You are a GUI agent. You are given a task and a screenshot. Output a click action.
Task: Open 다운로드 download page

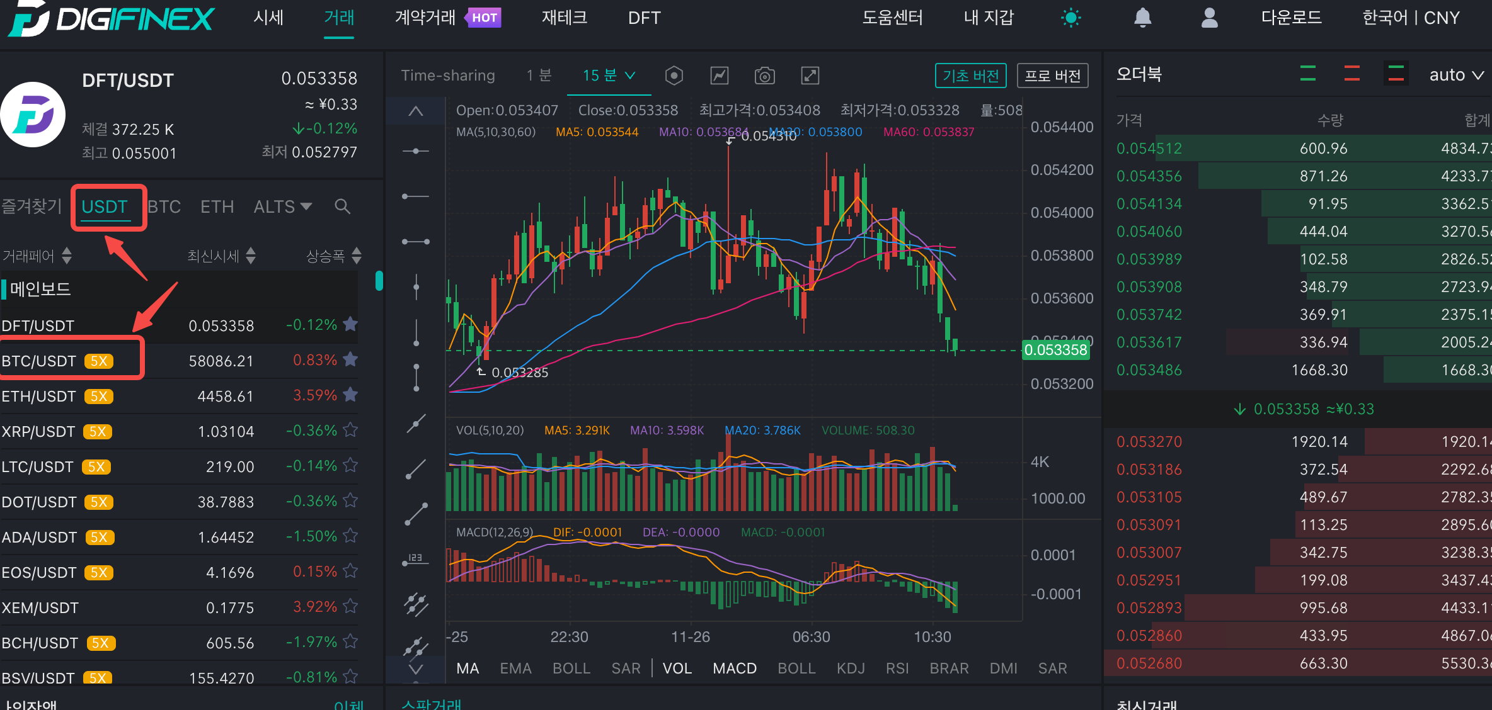1292,18
